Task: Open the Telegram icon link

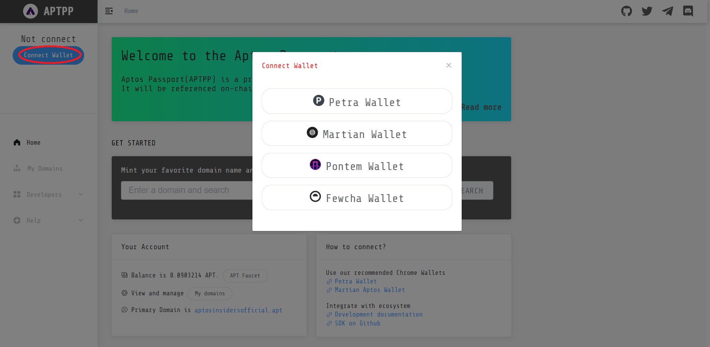Action: [668, 11]
